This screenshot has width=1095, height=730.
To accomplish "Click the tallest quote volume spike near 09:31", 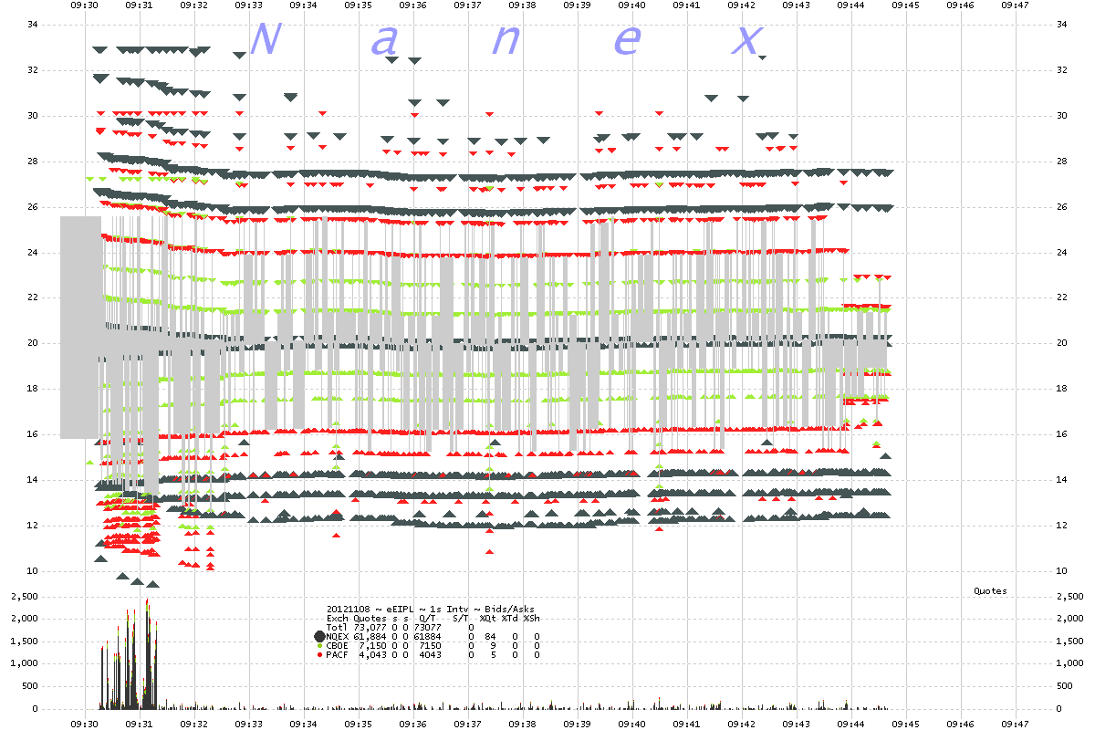I will tap(147, 653).
